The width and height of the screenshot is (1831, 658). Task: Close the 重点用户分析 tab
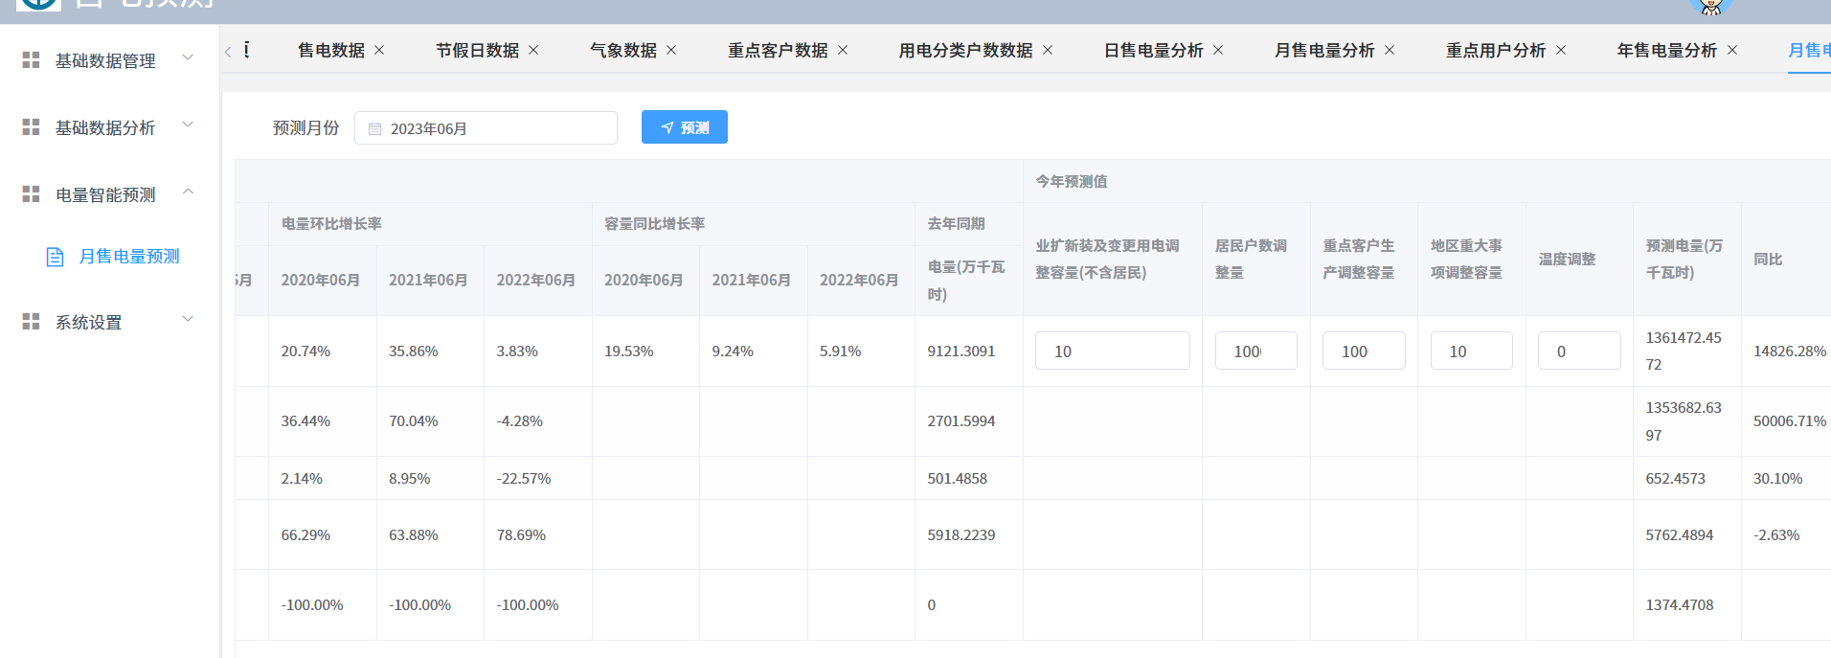pos(1561,51)
